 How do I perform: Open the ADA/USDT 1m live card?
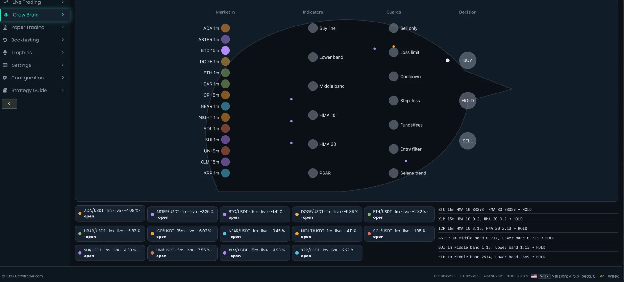pyautogui.click(x=110, y=213)
